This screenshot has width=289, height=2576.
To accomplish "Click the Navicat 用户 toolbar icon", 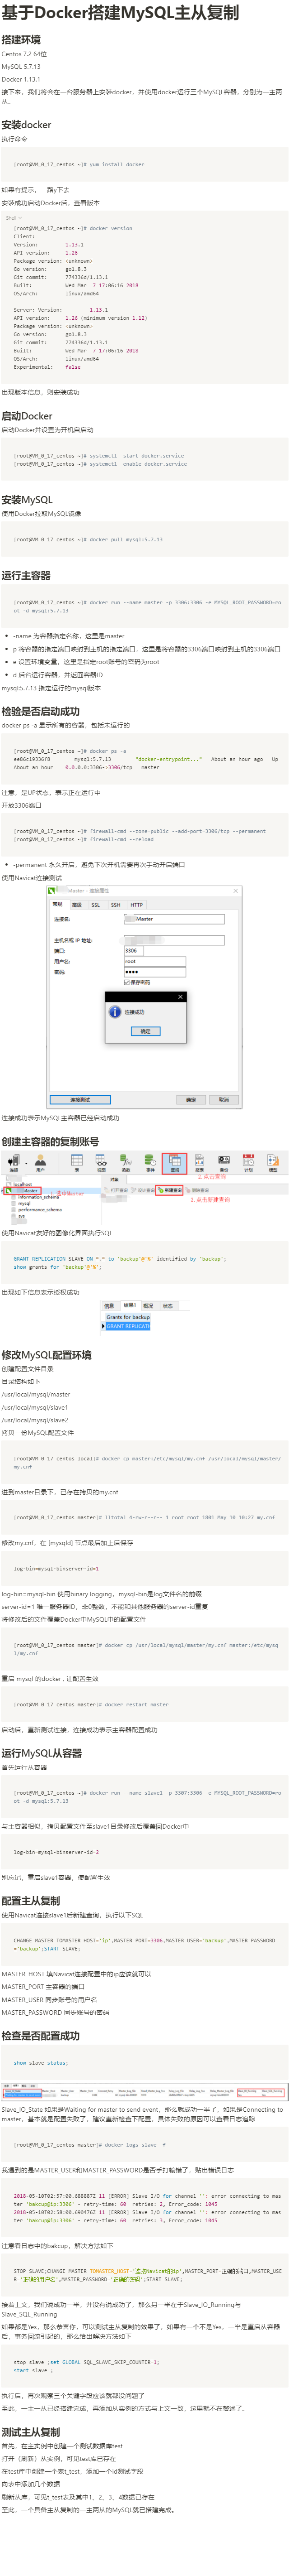I will 41,1163.
